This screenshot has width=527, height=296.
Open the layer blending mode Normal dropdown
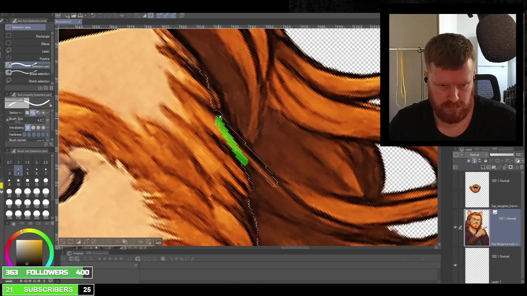pos(476,155)
